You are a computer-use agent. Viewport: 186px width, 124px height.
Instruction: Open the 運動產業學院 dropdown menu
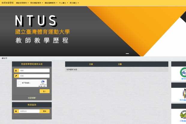pos(51,3)
